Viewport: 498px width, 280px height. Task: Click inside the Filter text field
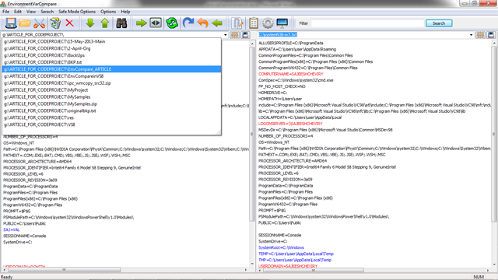(x=367, y=23)
